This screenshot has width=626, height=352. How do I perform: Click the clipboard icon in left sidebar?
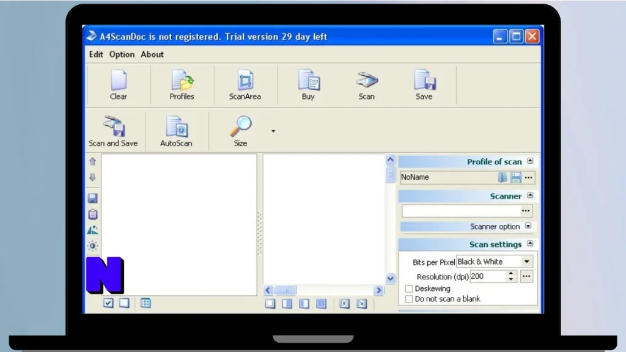[93, 215]
